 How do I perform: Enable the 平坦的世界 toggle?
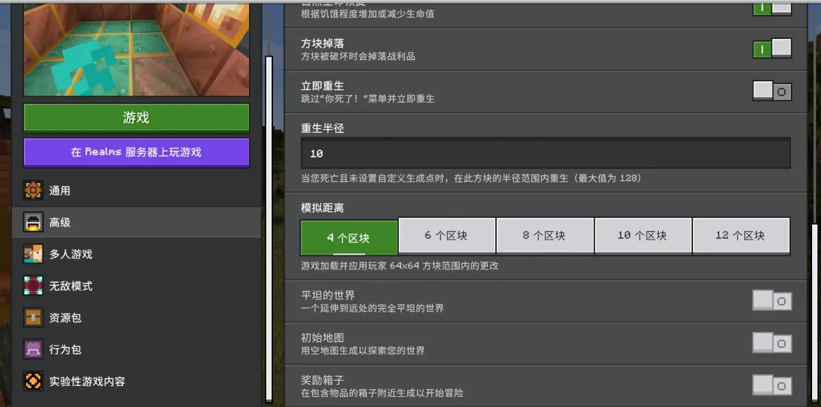772,300
